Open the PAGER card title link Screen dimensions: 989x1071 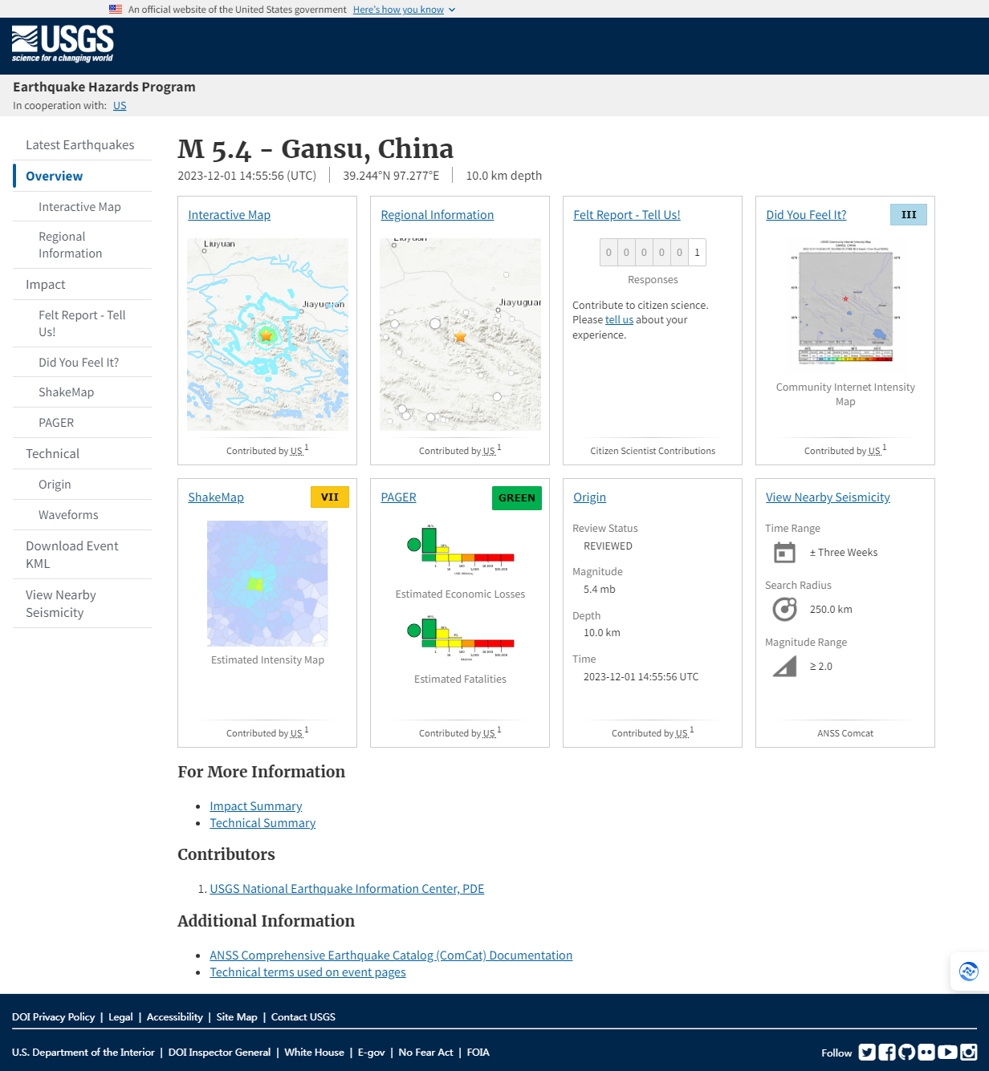click(x=399, y=497)
